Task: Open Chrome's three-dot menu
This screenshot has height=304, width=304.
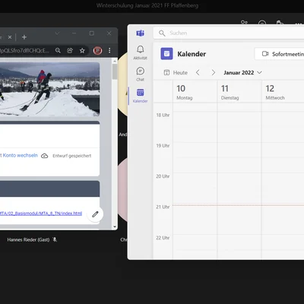Action: pos(109,50)
